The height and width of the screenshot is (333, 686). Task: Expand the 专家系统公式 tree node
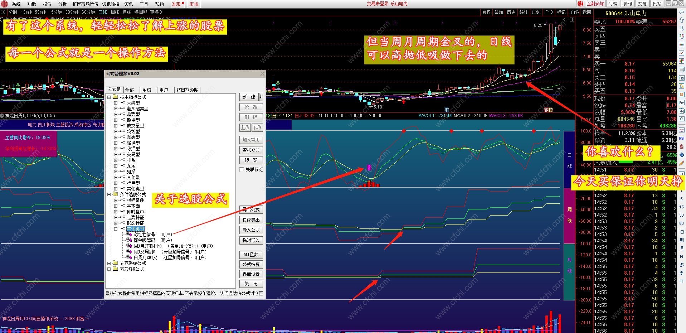(x=109, y=263)
